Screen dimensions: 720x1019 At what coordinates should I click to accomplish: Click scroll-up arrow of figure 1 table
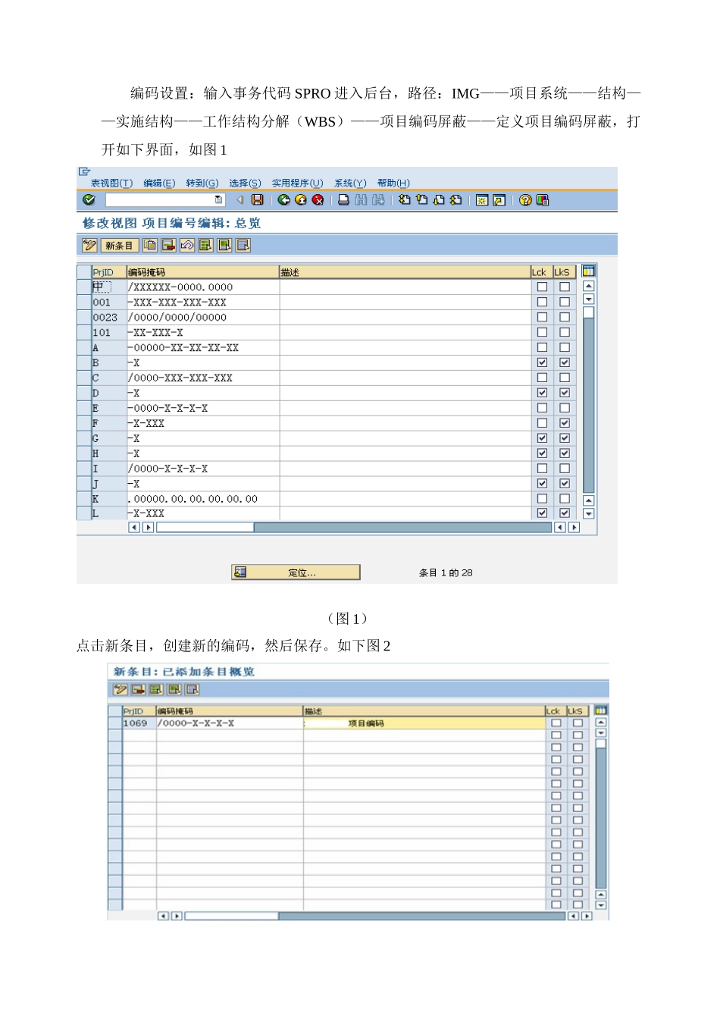(x=589, y=286)
